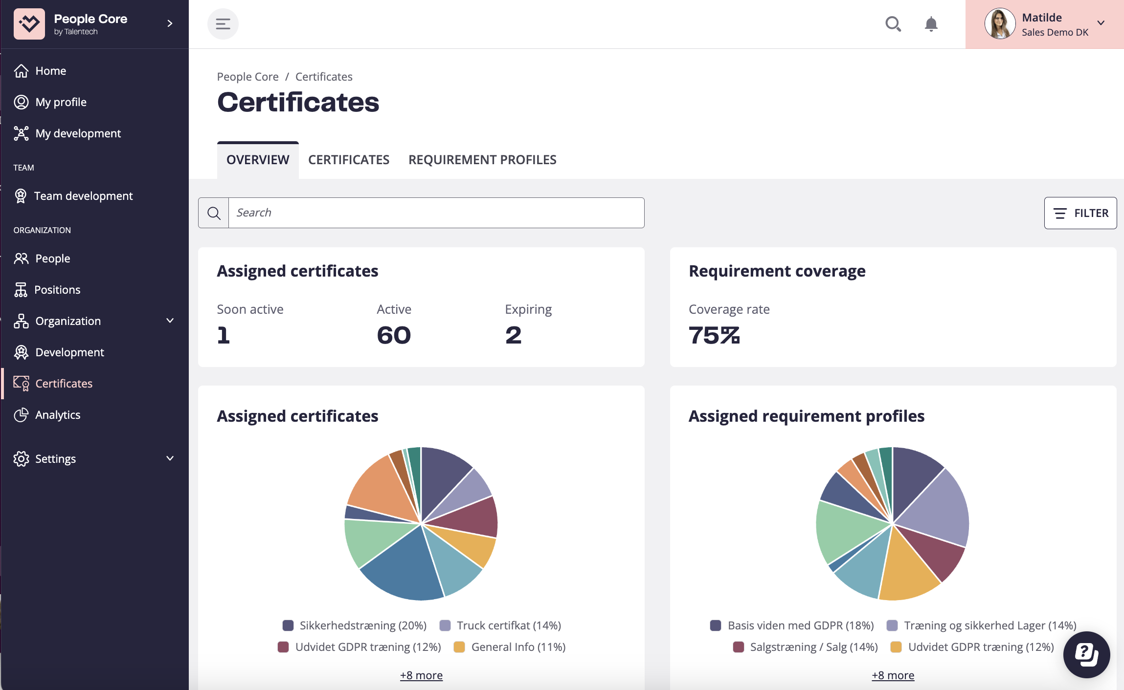Click the Filter button
This screenshot has height=690, width=1124.
[x=1080, y=213]
